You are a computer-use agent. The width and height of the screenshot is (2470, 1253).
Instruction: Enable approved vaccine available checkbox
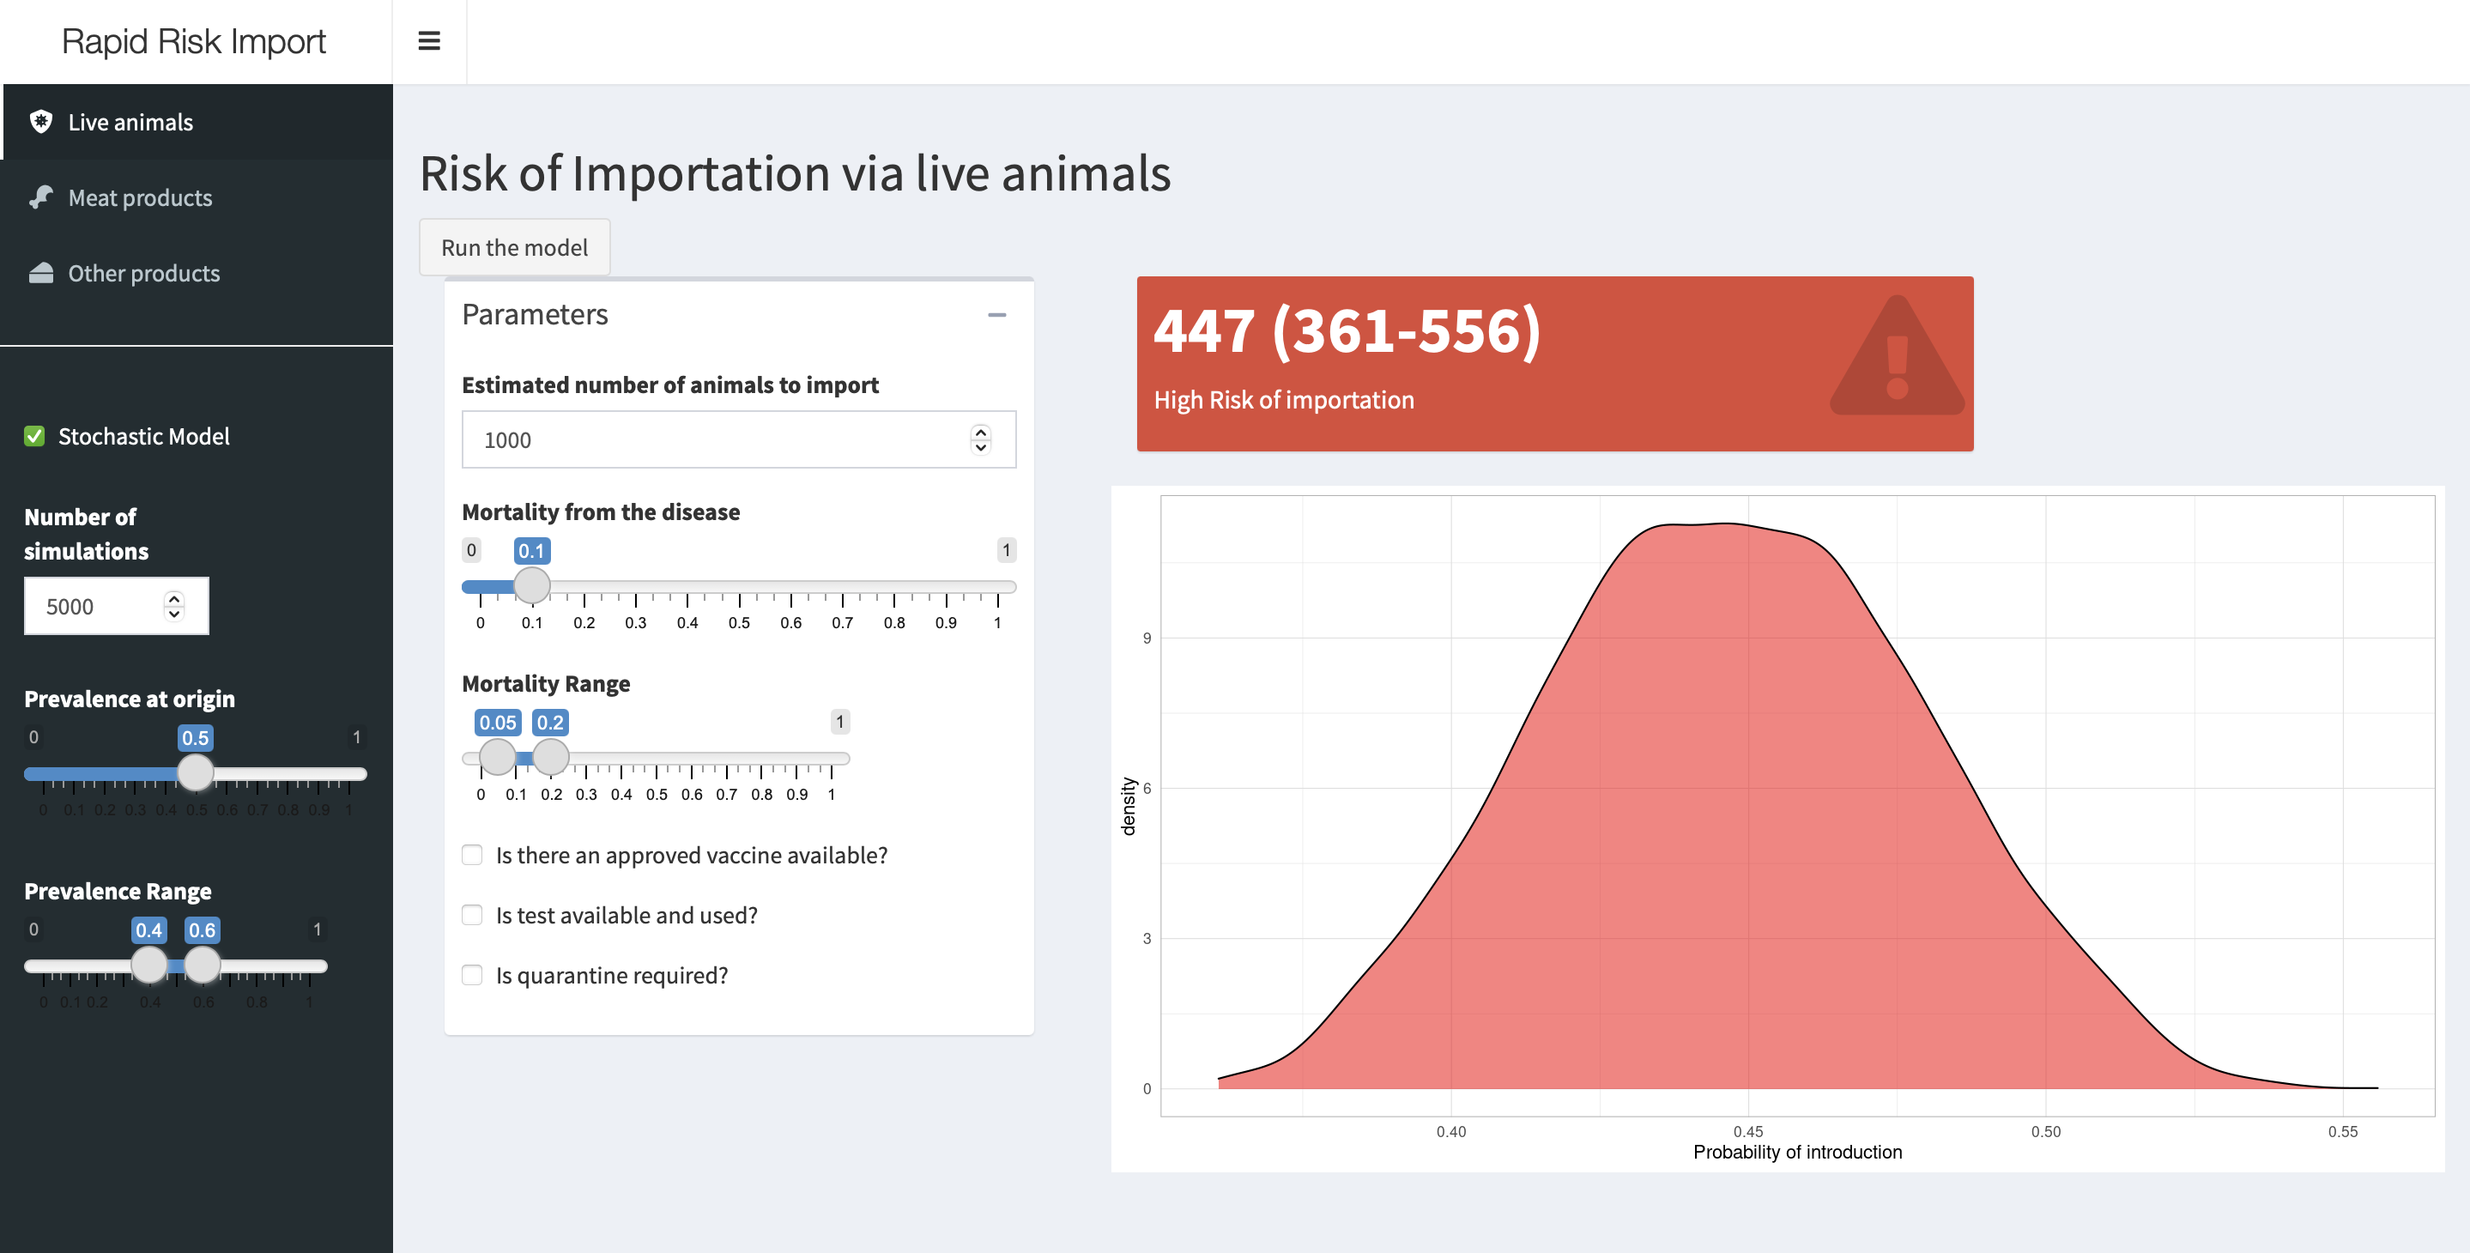tap(472, 854)
